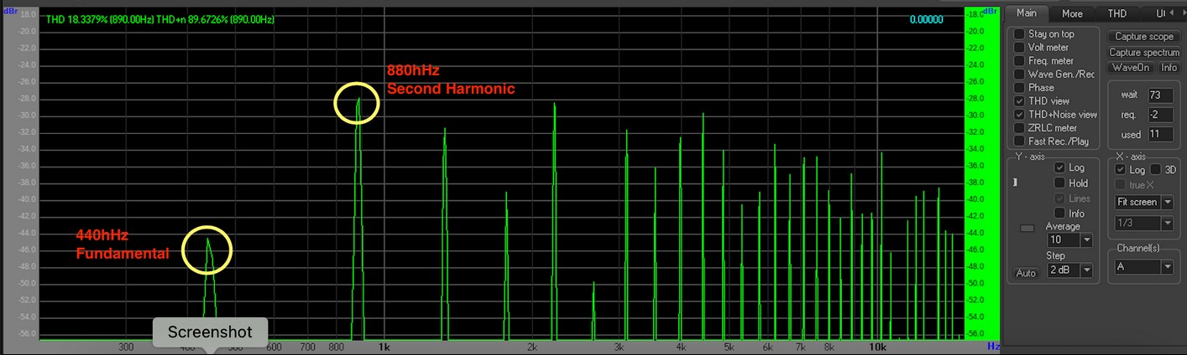Screen dimensions: 1187x355
Task: Enable Fast Rec./Play checkbox
Action: click(1019, 141)
